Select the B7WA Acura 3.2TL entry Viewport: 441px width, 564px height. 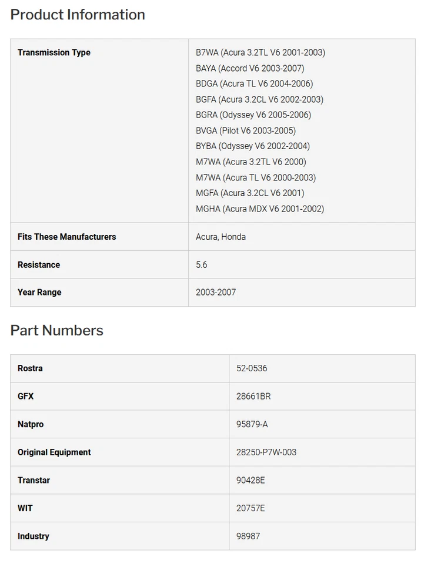260,53
